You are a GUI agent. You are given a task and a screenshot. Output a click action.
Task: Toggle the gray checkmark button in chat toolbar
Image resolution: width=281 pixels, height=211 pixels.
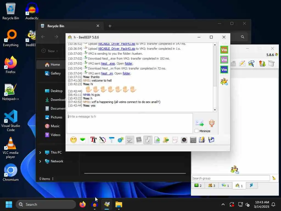pyautogui.click(x=130, y=140)
